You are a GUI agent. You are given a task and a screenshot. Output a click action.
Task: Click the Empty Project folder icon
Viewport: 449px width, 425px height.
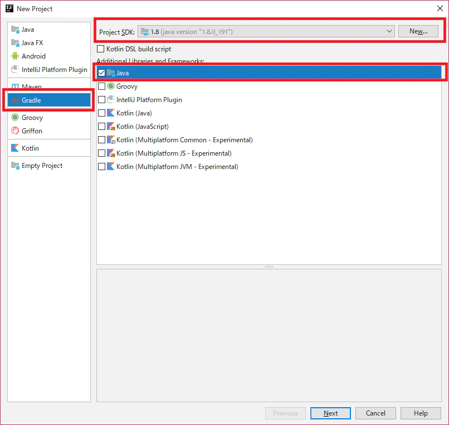(15, 166)
